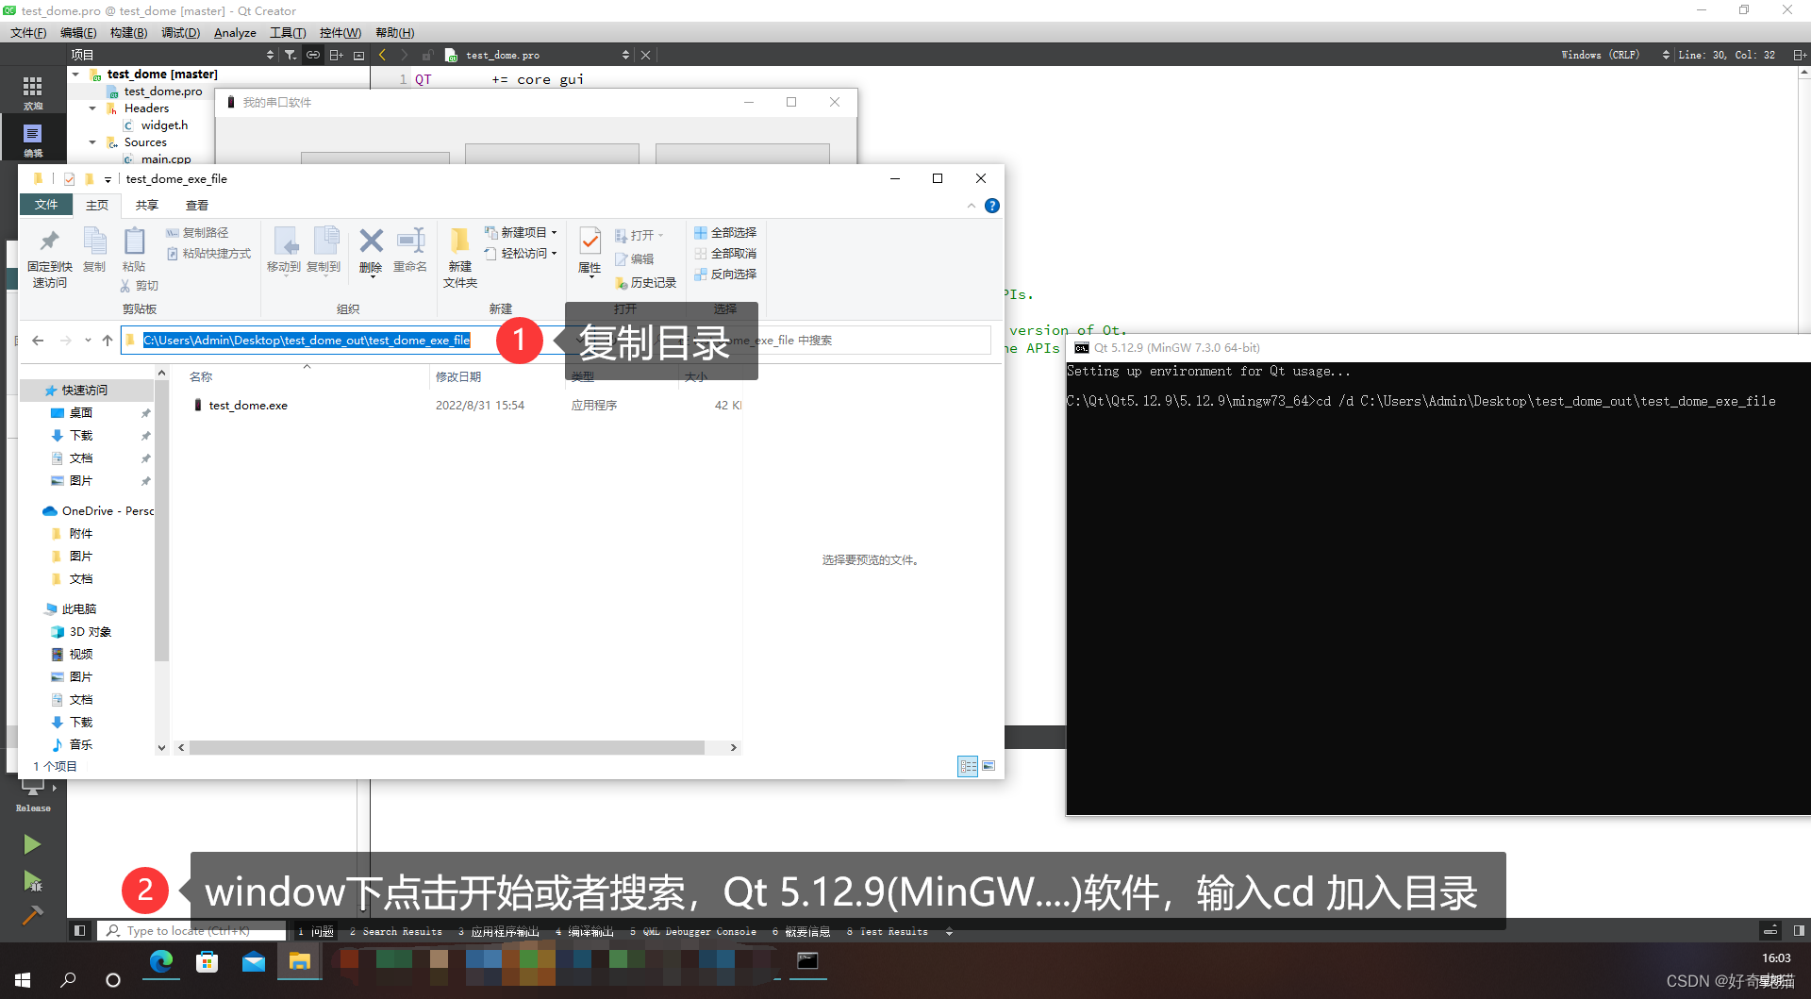Click the Explorer horizontal scrollbar
The image size is (1811, 999).
(447, 747)
